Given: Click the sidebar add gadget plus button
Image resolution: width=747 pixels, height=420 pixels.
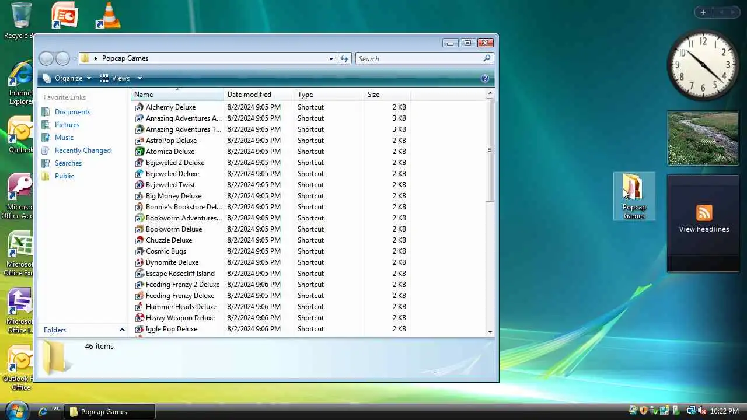Looking at the screenshot, I should pyautogui.click(x=703, y=12).
